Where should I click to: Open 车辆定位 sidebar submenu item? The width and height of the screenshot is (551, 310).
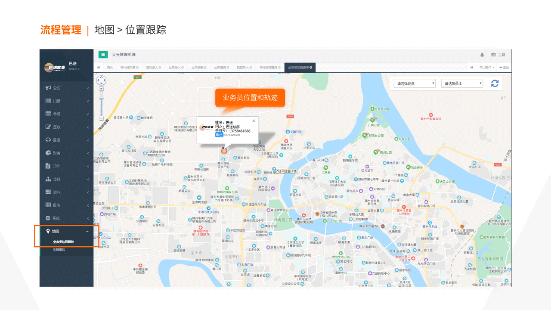click(59, 250)
